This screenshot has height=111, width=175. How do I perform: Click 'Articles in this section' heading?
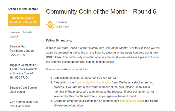point(23,9)
